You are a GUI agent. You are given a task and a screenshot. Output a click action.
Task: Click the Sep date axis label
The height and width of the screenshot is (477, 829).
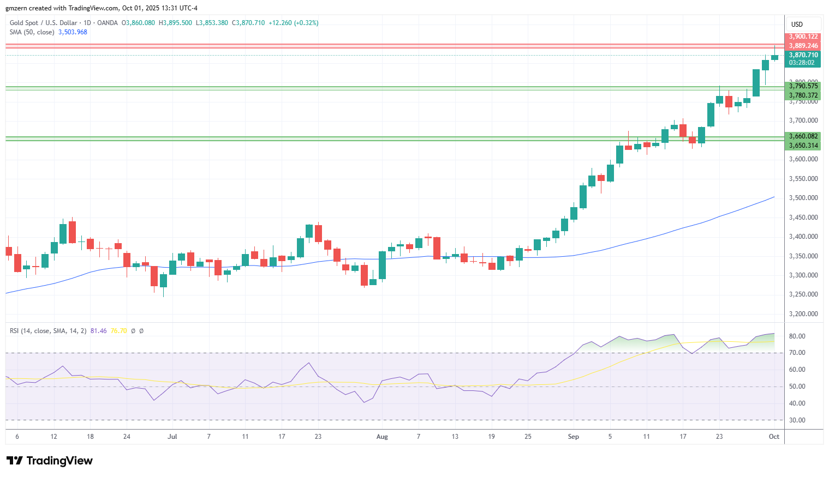573,437
